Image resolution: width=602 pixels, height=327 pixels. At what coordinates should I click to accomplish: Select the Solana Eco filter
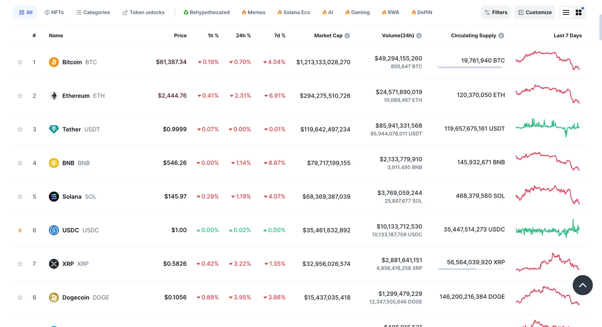[293, 12]
